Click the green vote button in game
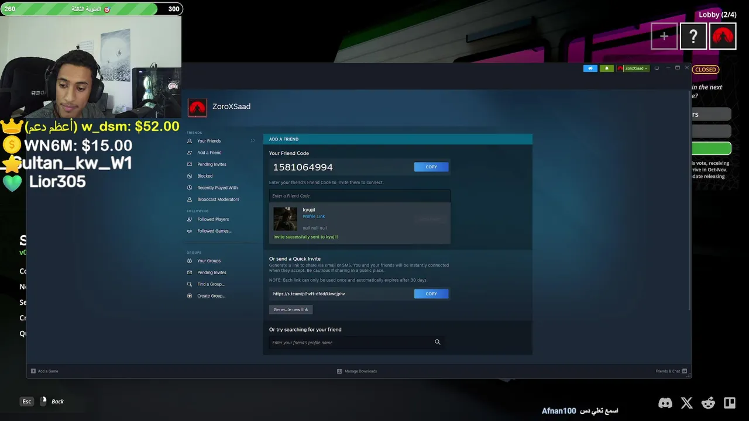The height and width of the screenshot is (421, 749). coord(712,149)
